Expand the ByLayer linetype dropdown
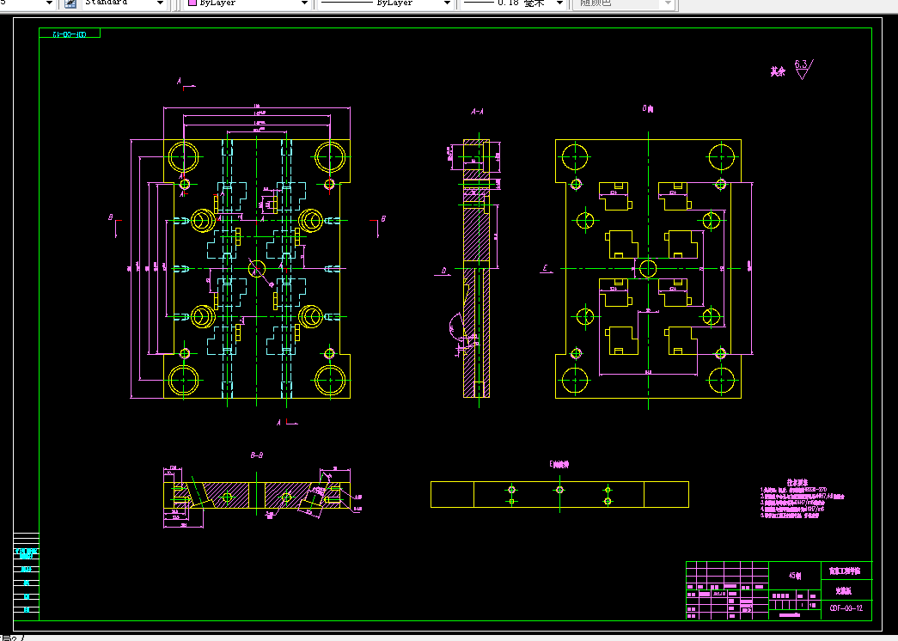The image size is (898, 641). (x=448, y=3)
